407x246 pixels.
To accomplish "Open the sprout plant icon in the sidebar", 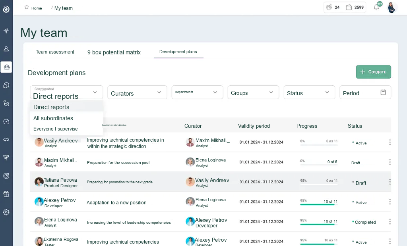I will 6,158.
